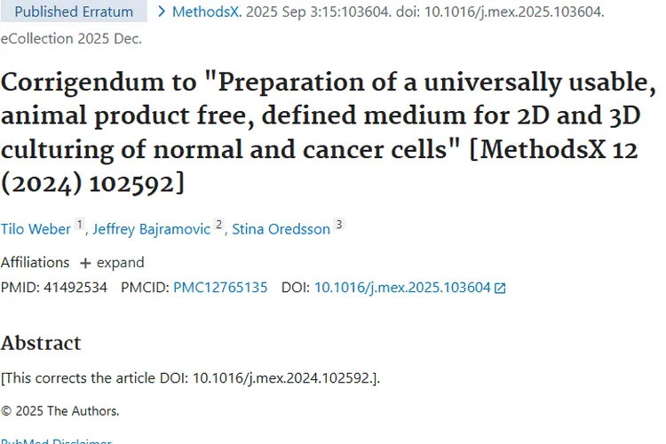Click affiliation superscript 2 after Jeffrey Bajramovic
The image size is (666, 444).
[x=219, y=225]
